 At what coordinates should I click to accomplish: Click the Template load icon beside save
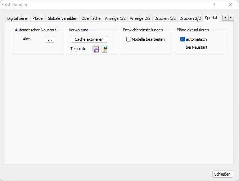104,49
